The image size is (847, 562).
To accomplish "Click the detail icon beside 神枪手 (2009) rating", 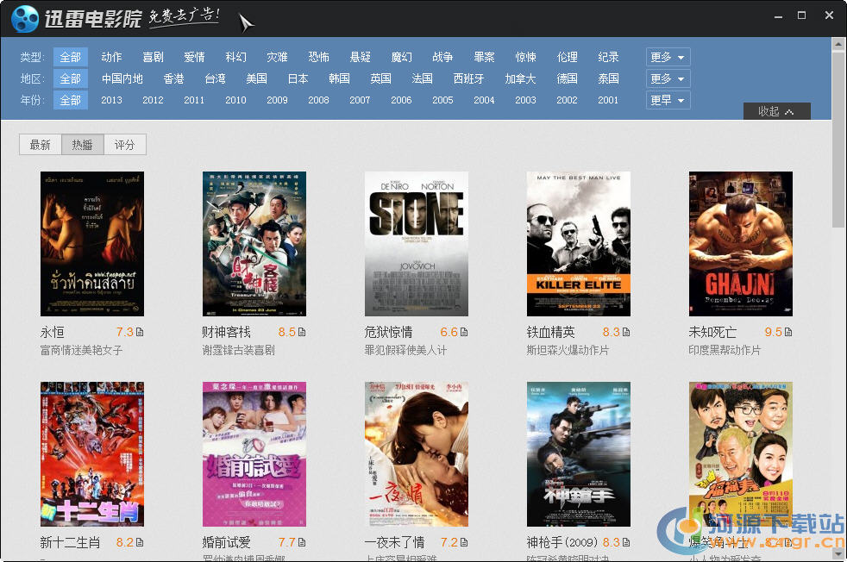I will click(x=626, y=542).
